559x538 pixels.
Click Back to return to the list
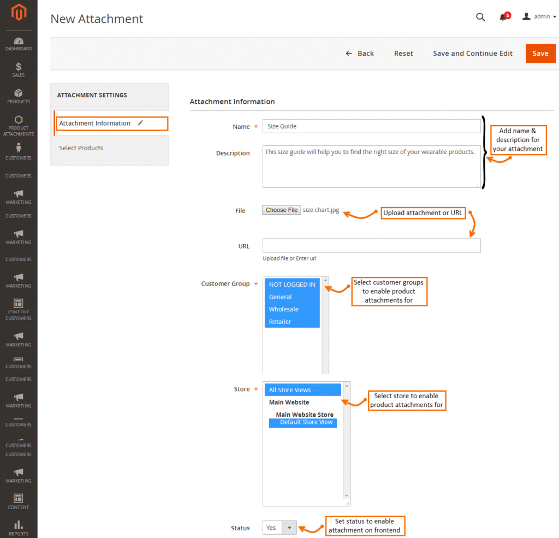pos(359,53)
